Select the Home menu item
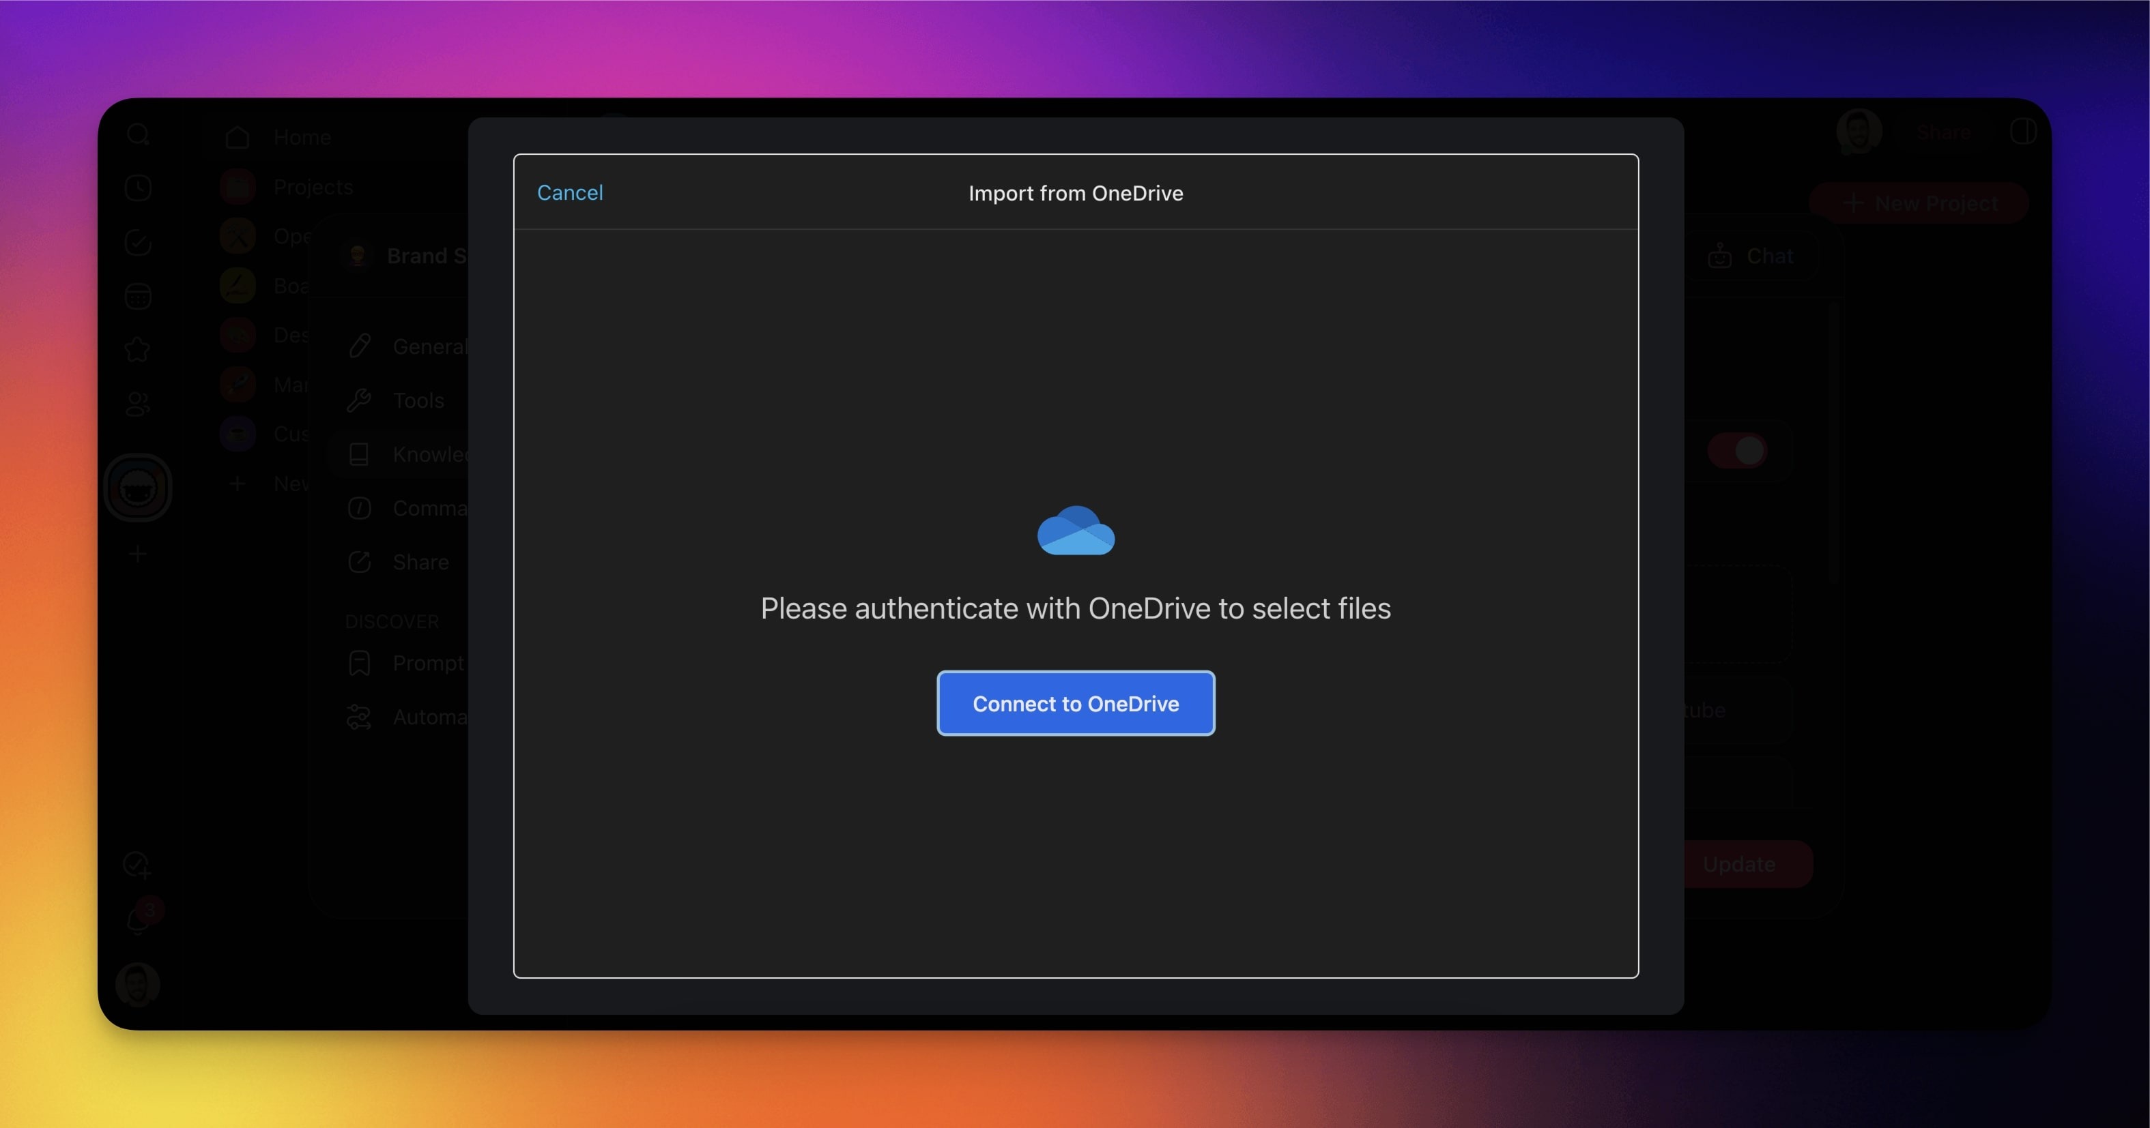Viewport: 2150px width, 1128px height. [x=301, y=138]
